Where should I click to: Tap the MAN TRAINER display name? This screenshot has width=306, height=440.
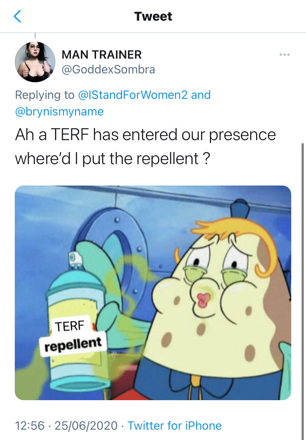pyautogui.click(x=102, y=55)
